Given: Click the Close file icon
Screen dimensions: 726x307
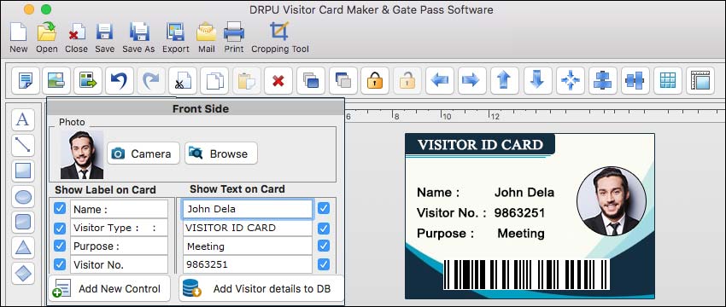Looking at the screenshot, I should pyautogui.click(x=76, y=32).
